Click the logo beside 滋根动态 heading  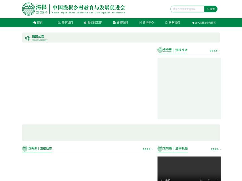click(x=29, y=149)
